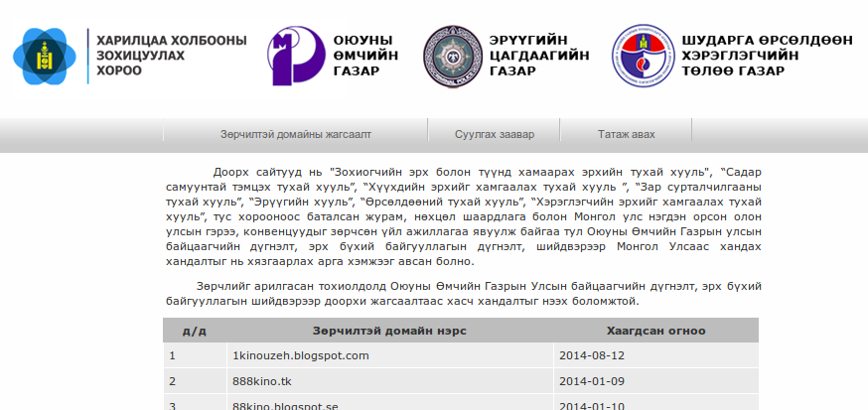The width and height of the screenshot is (868, 410).
Task: Click the closed date 2014-01-09 cell
Action: click(592, 381)
